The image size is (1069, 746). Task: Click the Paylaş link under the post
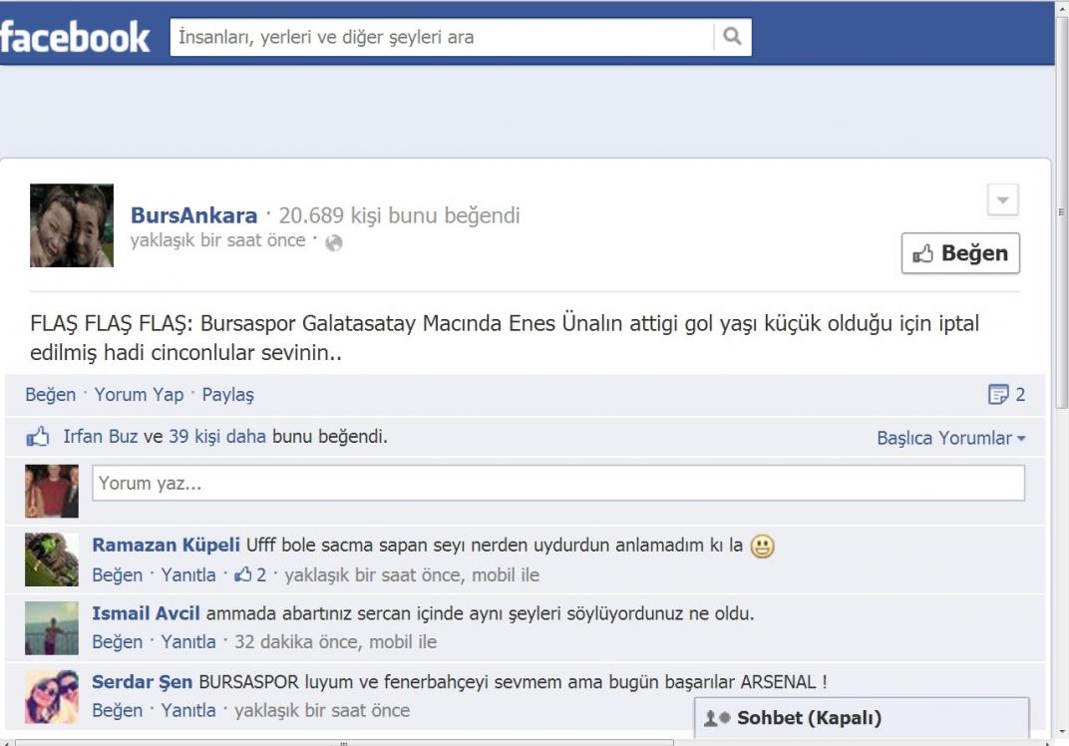point(227,395)
